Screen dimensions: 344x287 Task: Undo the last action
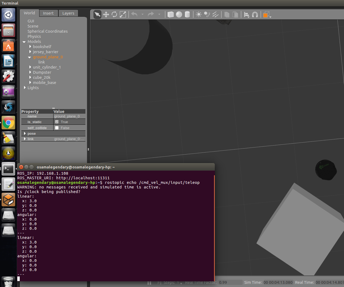(134, 14)
